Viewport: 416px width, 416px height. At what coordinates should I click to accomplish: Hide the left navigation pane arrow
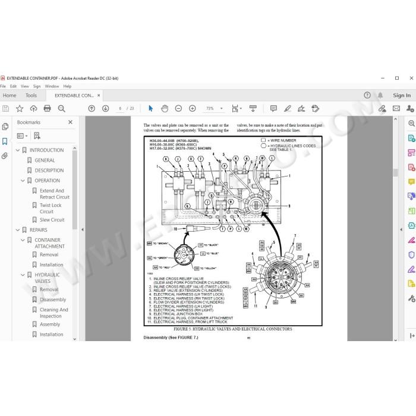[x=83, y=229]
